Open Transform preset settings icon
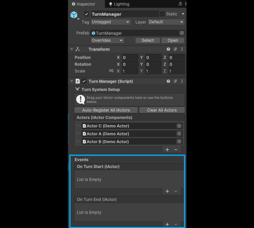Viewport: 254px width, 228px height. pos(175,49)
